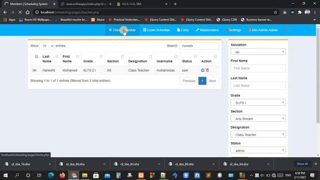Expand ol_sba_64.xlsx download options
The image size is (320, 180).
[x=268, y=164]
